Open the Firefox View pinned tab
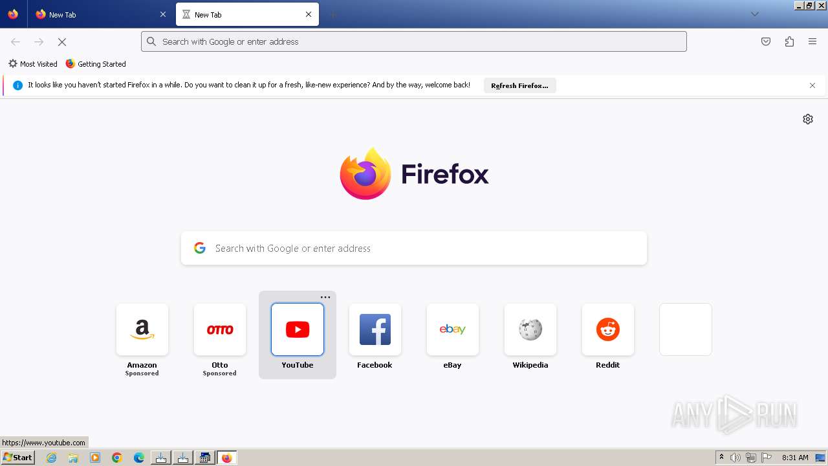The image size is (828, 466). [13, 14]
